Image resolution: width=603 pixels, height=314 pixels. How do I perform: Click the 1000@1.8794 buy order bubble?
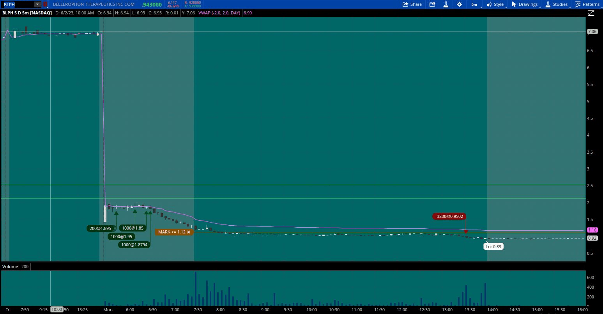click(134, 245)
